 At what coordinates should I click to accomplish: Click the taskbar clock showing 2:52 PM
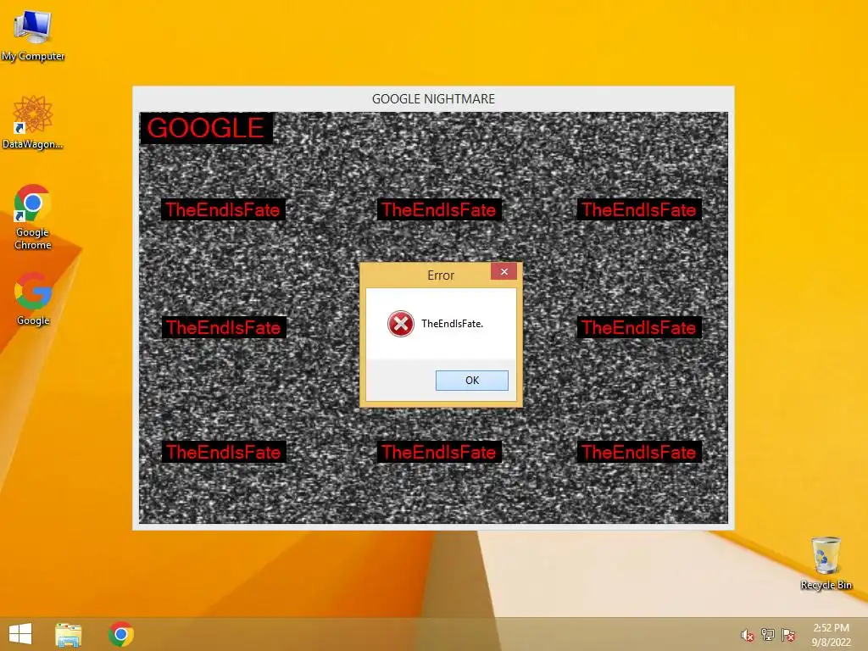point(831,635)
